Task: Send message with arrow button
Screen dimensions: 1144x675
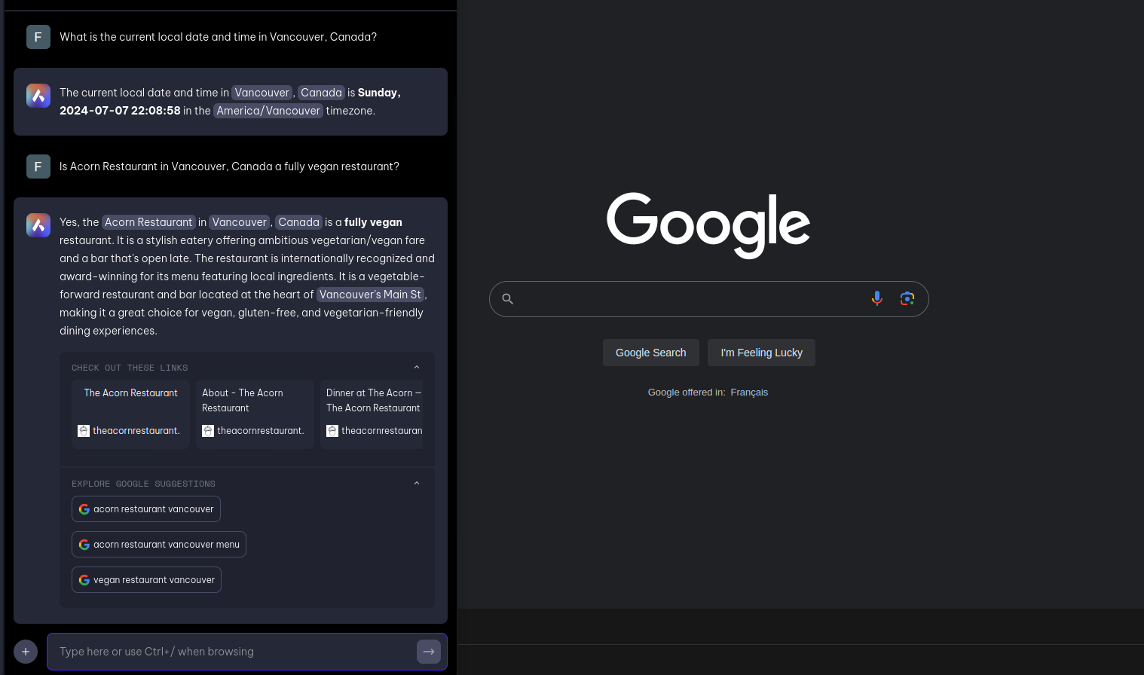Action: pyautogui.click(x=429, y=652)
